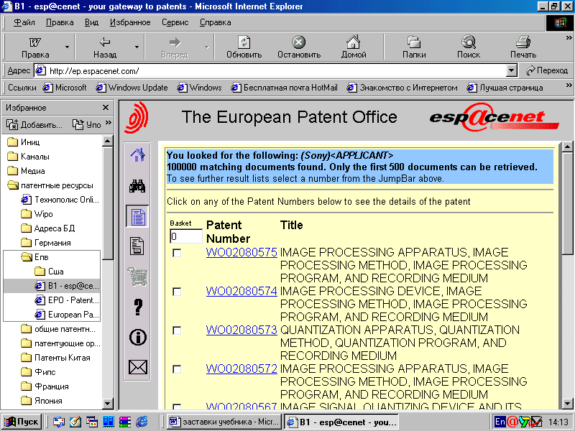Open the address bar dropdown arrow
The width and height of the screenshot is (575, 431).
[x=511, y=70]
